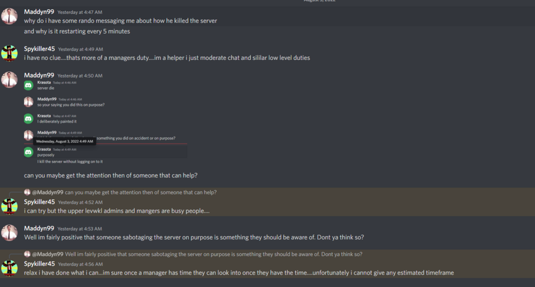Click Maddyn99's avatar beside the 4:50 AM message
The width and height of the screenshot is (535, 287).
9,80
